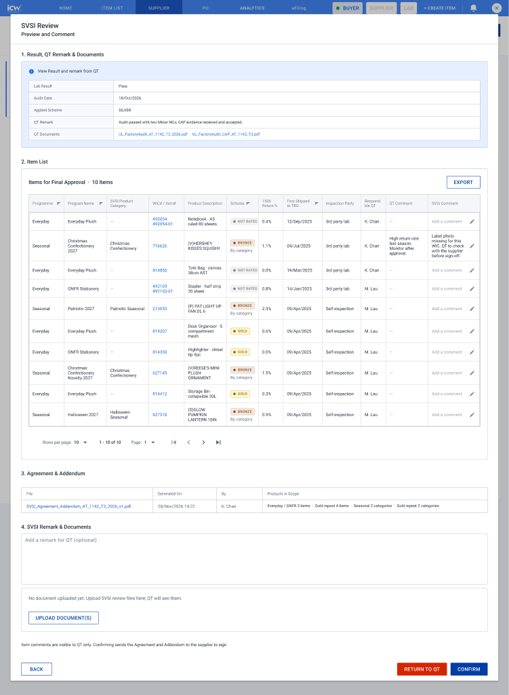Open PO in the navigation bar

[205, 8]
